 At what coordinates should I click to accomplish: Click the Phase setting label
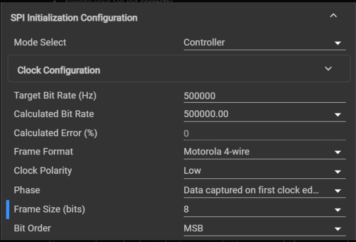coord(27,190)
